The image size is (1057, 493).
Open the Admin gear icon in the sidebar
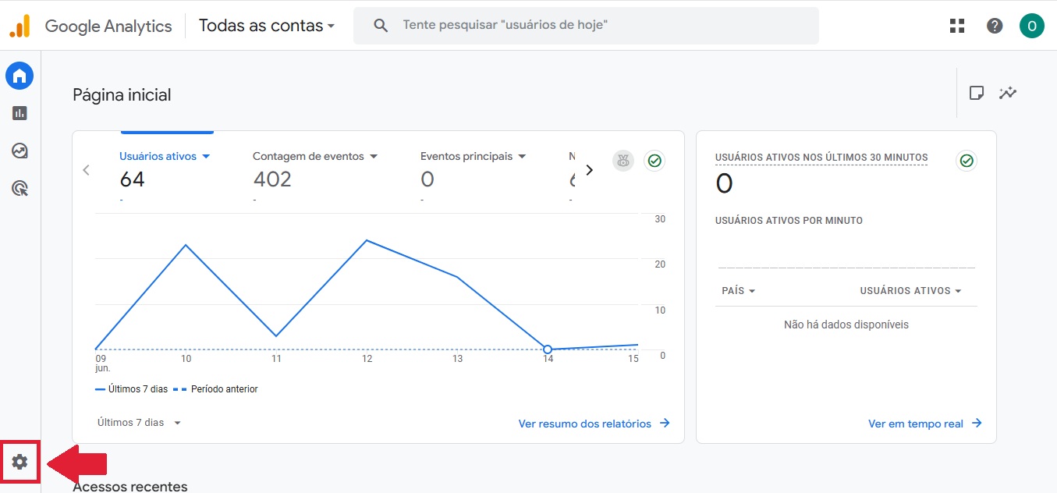(20, 462)
